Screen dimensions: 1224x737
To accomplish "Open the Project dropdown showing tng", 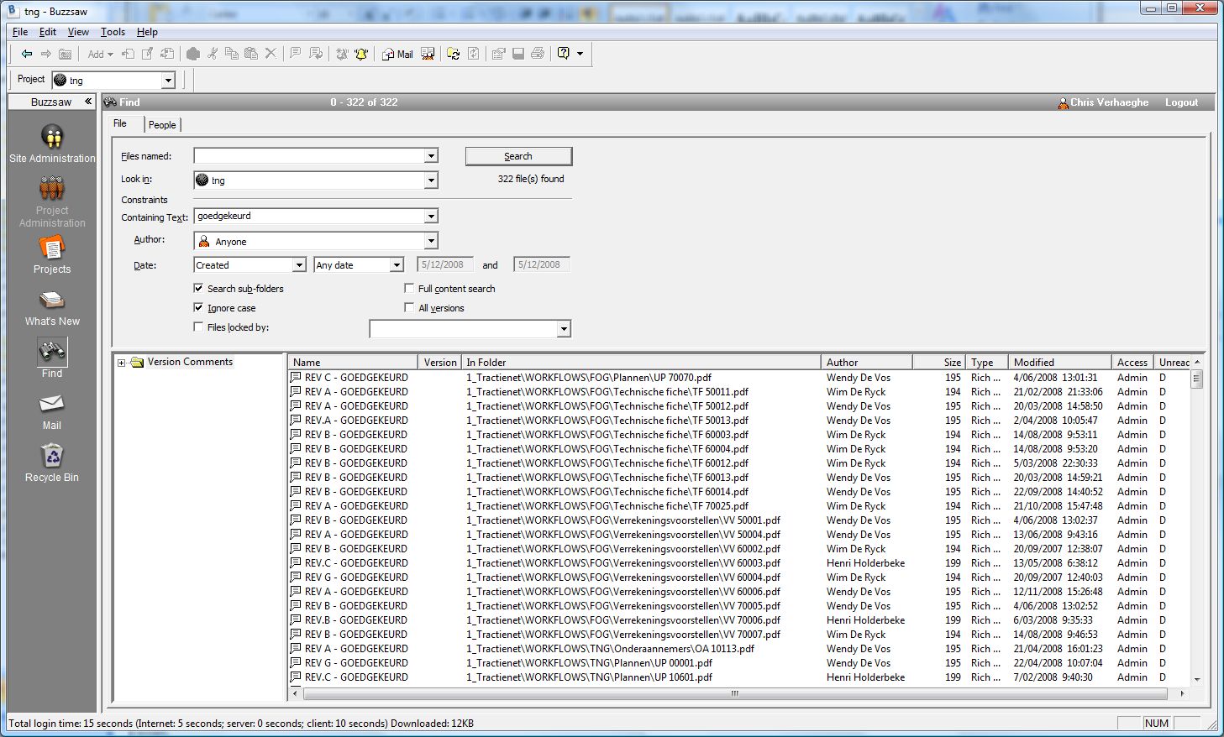I will click(x=168, y=81).
